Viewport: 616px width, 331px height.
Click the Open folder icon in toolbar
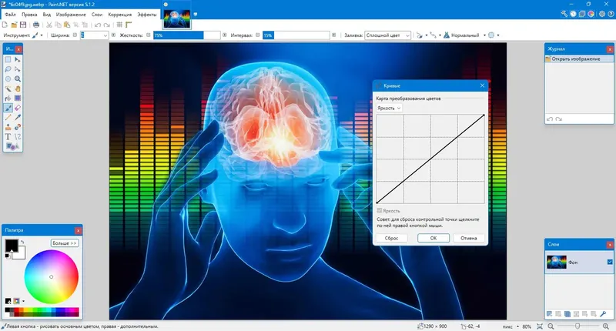(14, 25)
